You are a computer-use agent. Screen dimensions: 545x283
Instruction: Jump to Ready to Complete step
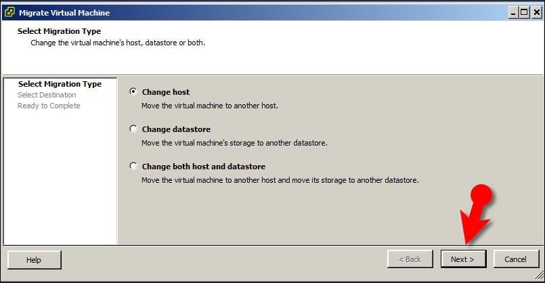click(49, 106)
